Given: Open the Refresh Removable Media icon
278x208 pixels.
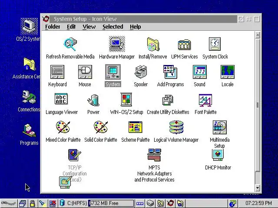Looking at the screenshot, I should (70, 44).
